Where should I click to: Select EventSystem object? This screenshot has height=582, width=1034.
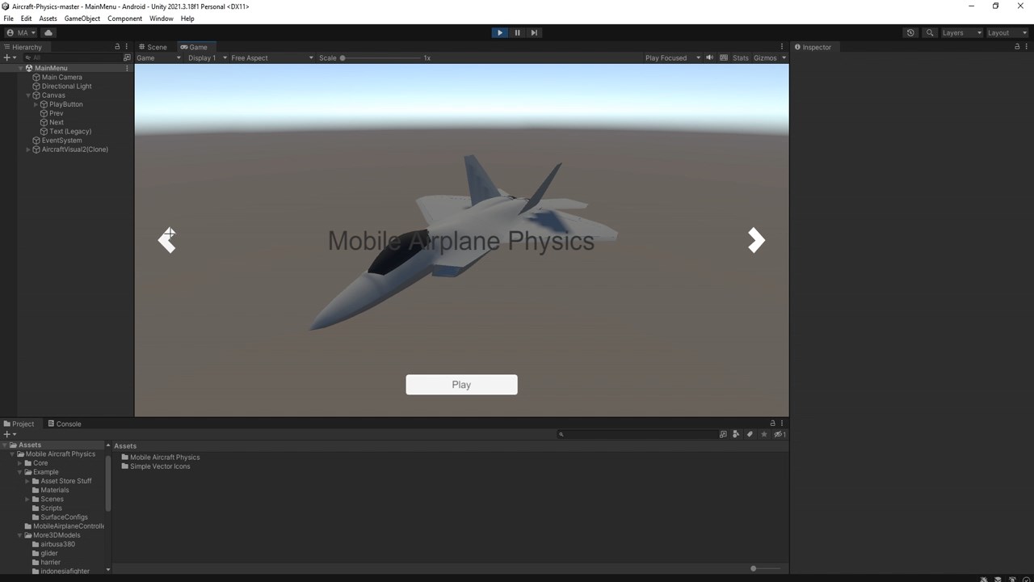(61, 141)
